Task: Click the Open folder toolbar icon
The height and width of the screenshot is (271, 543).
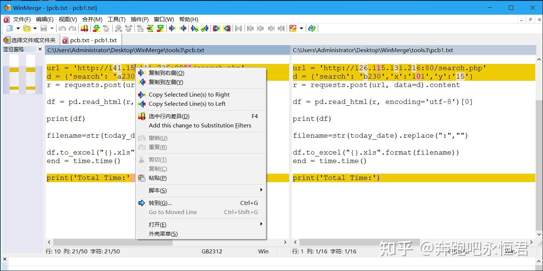Action: pyautogui.click(x=27, y=28)
